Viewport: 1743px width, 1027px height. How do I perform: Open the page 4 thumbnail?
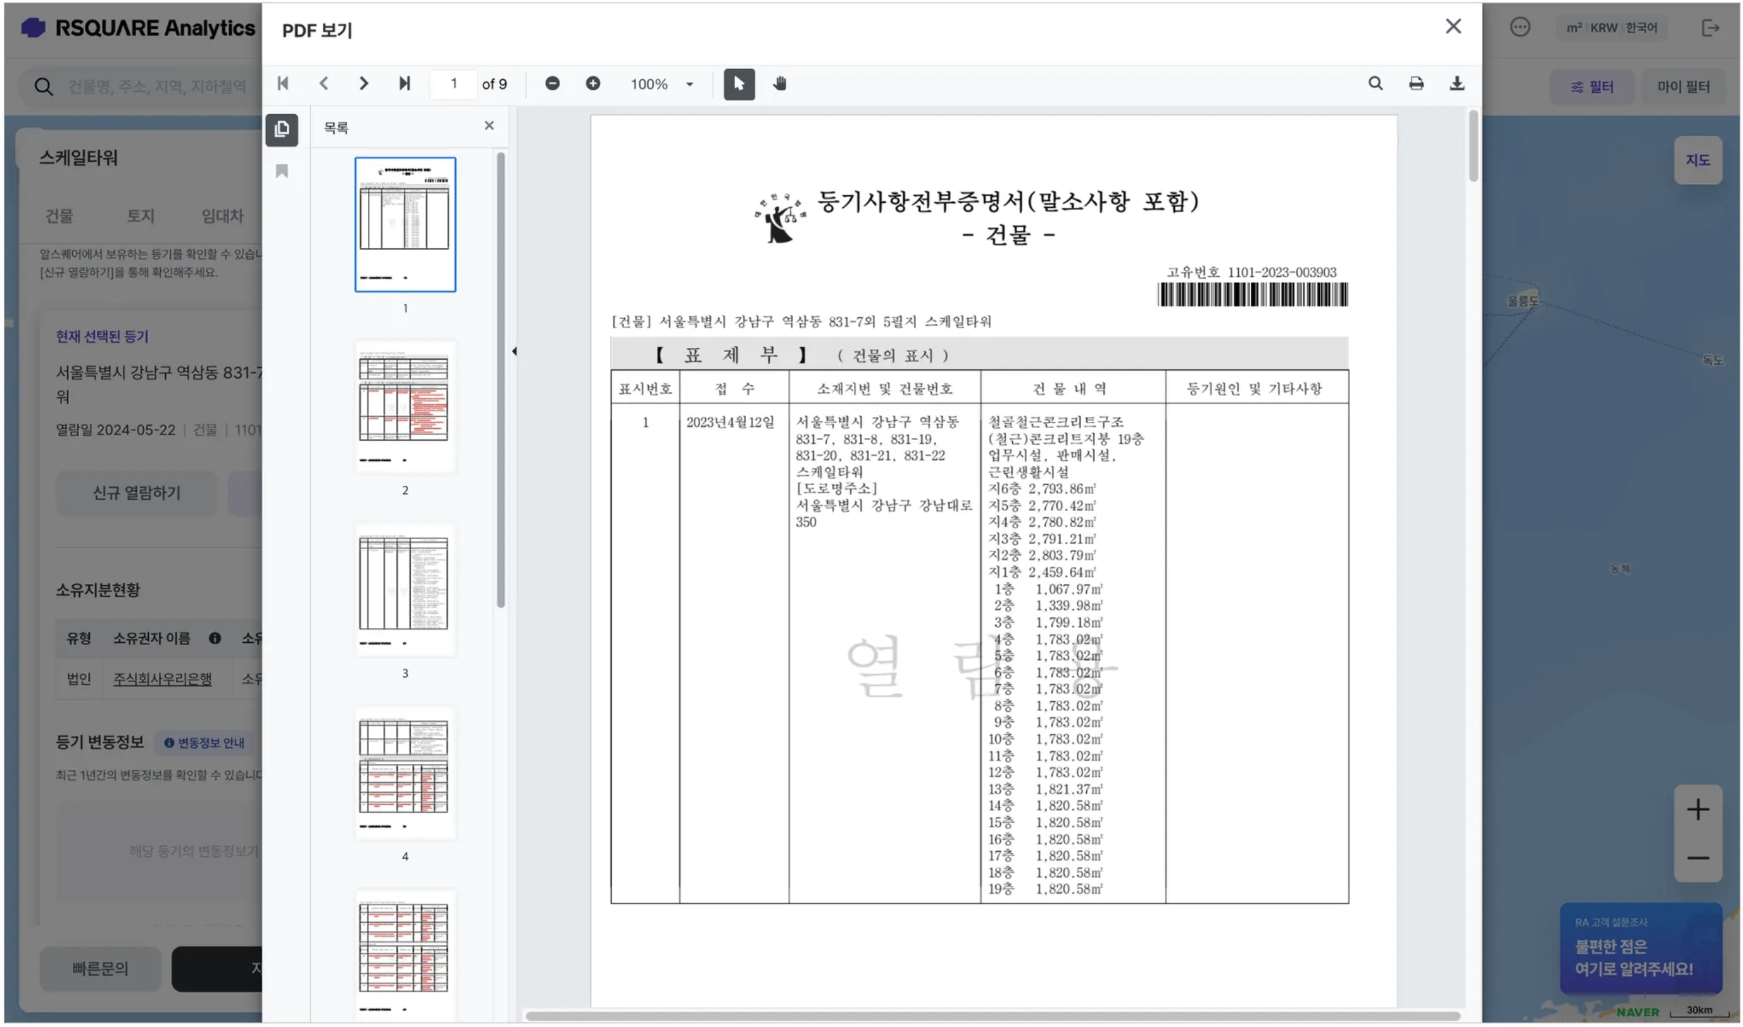[x=405, y=773]
